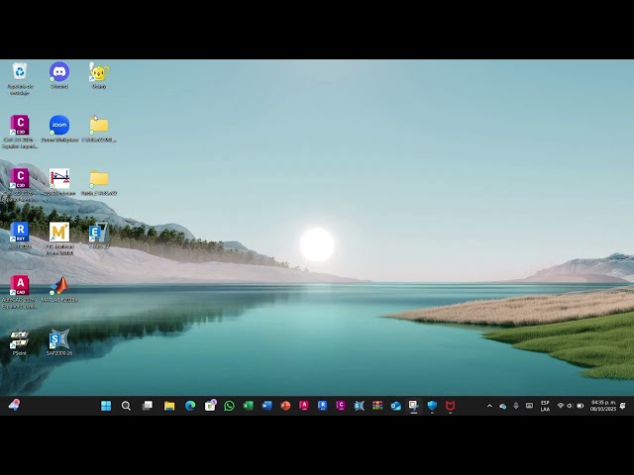The width and height of the screenshot is (634, 475).
Task: Open the widgets icon at the taskbar's left
Action: pyautogui.click(x=14, y=405)
